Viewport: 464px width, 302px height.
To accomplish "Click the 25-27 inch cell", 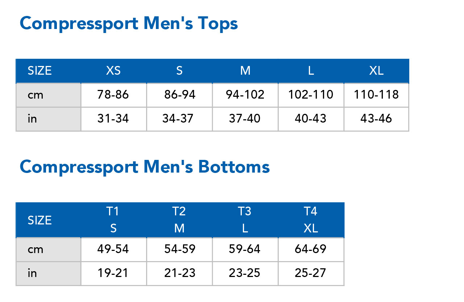I will (x=311, y=273).
